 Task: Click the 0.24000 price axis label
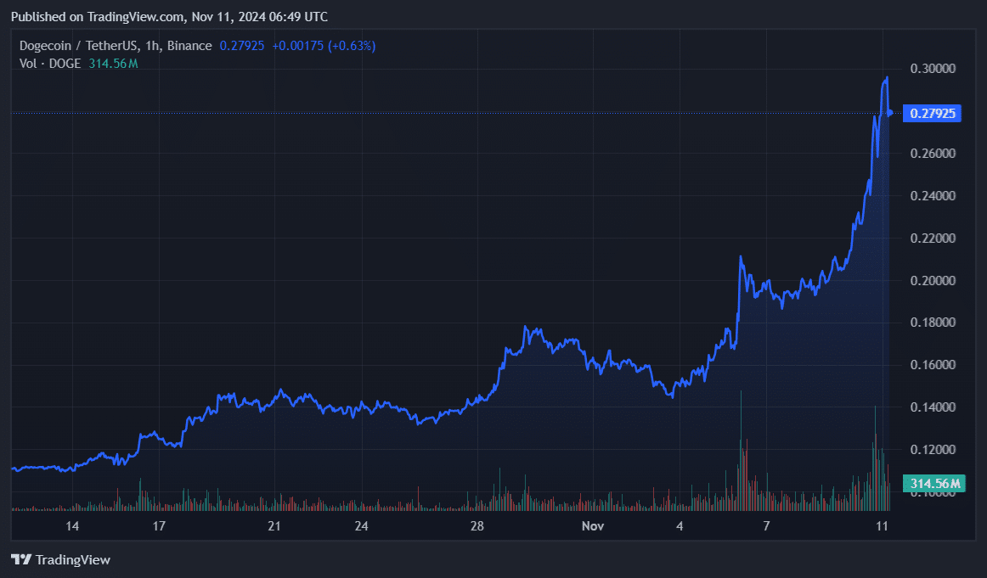(933, 195)
